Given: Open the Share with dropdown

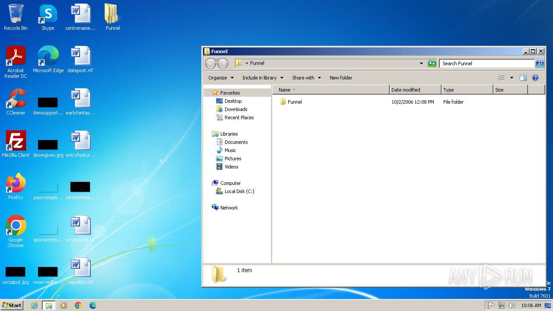Looking at the screenshot, I should click(x=306, y=78).
